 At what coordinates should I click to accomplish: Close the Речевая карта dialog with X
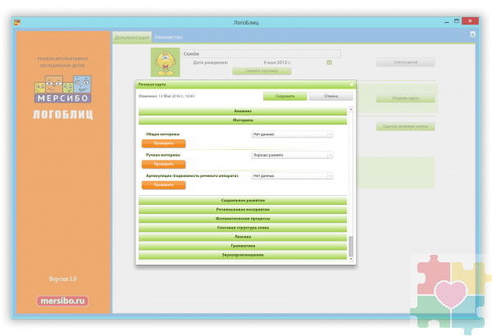click(351, 84)
